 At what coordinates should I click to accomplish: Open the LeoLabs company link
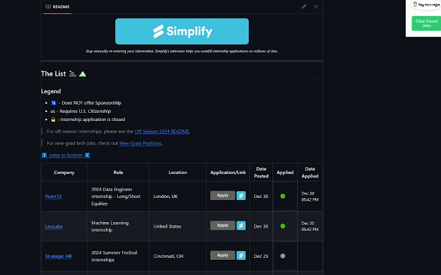54,226
